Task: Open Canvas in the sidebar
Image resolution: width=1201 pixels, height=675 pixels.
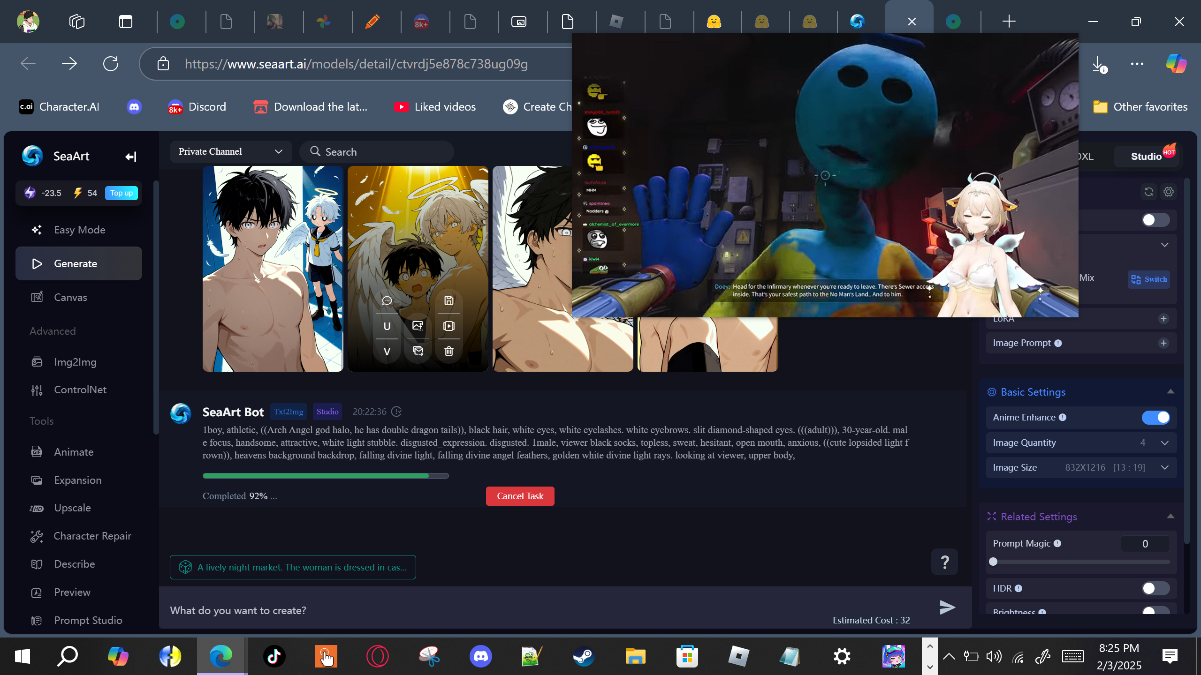Action: pos(79,297)
